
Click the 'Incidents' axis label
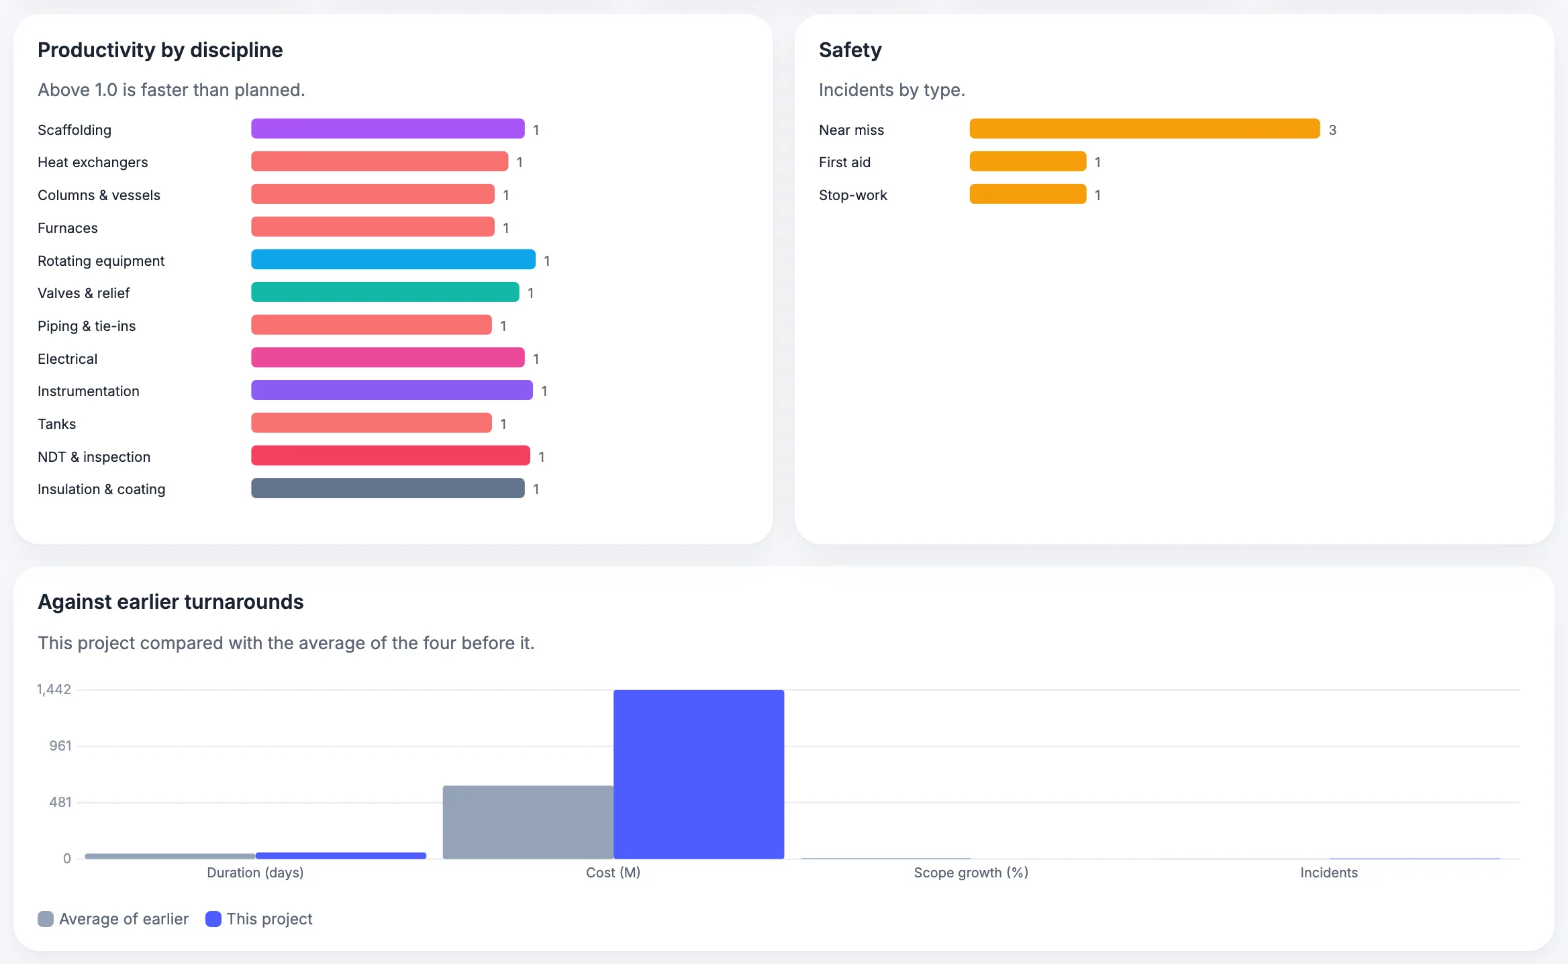coord(1329,872)
